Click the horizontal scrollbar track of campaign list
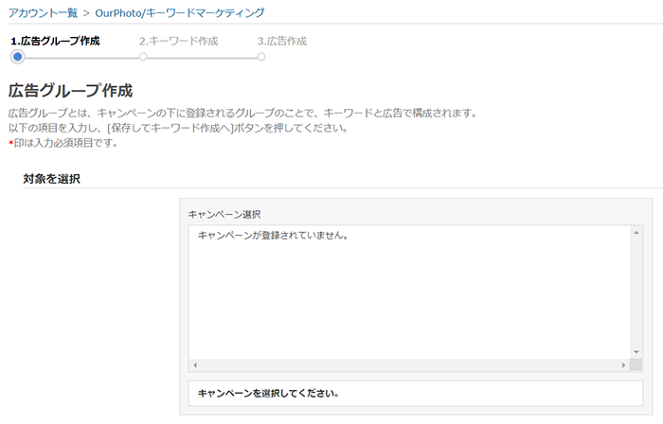Screen dimensions: 663x424 (409, 365)
